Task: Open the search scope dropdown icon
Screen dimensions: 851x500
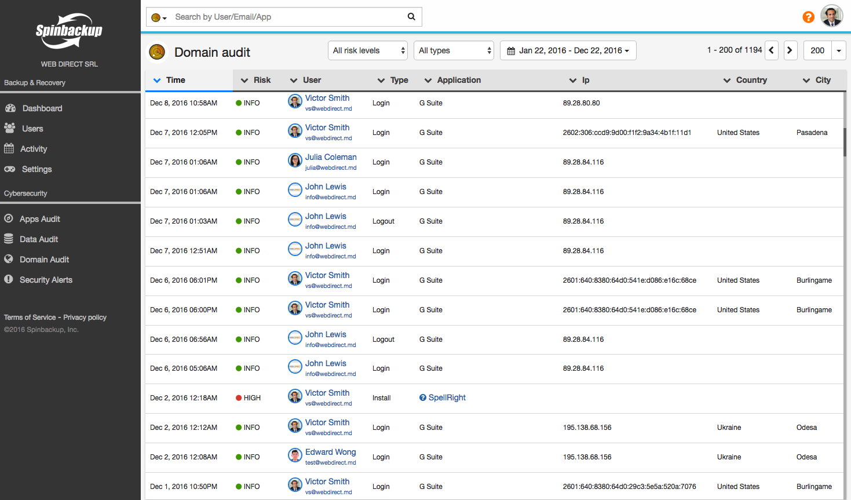Action: [159, 17]
